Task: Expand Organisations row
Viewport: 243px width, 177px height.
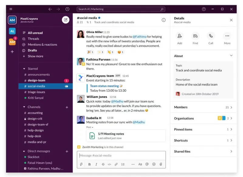Action: coord(203,118)
